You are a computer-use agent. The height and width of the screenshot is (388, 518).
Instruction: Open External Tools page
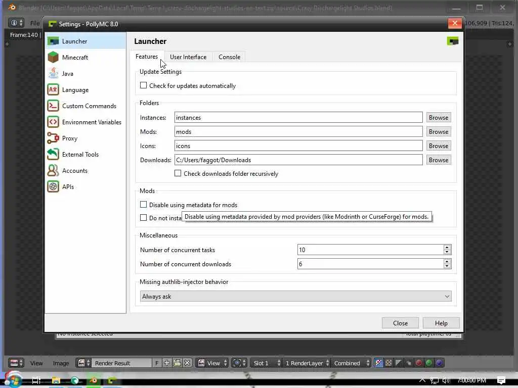click(x=85, y=155)
